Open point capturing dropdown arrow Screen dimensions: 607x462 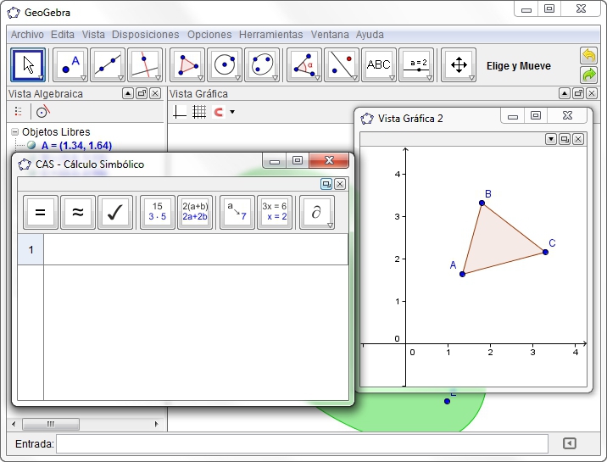click(232, 112)
